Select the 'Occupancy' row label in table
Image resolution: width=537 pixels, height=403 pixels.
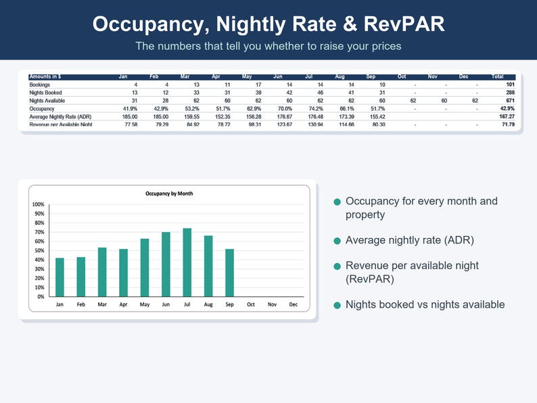[x=42, y=109]
